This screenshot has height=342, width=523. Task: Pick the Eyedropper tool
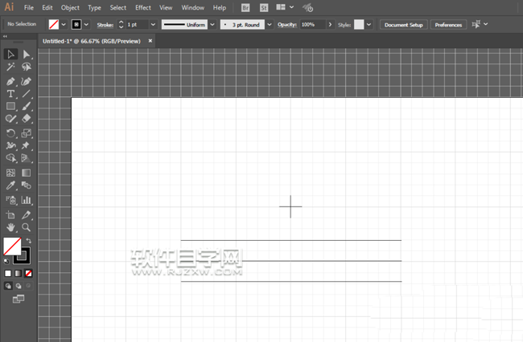pos(10,186)
